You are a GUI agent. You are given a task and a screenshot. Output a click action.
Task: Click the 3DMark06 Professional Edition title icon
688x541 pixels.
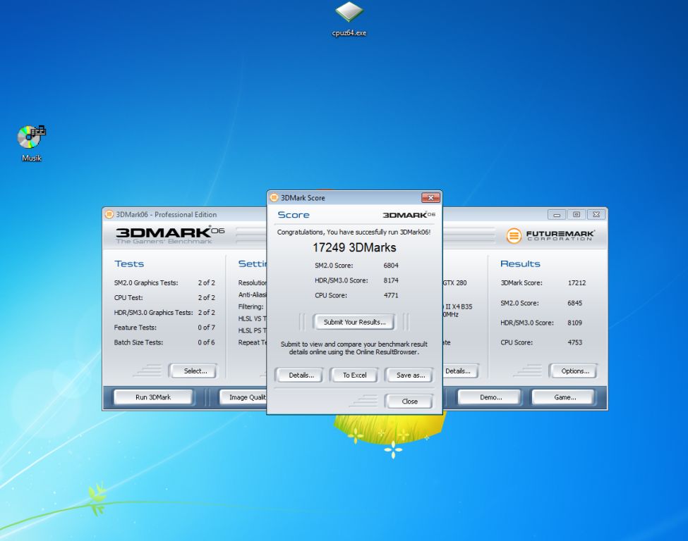(109, 214)
